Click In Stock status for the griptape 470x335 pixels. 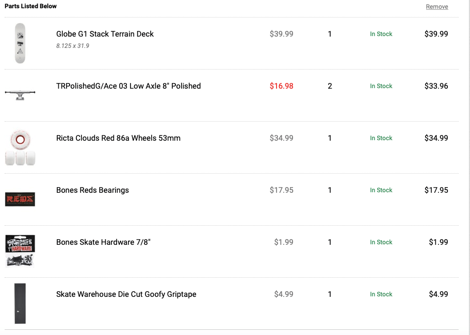click(381, 294)
